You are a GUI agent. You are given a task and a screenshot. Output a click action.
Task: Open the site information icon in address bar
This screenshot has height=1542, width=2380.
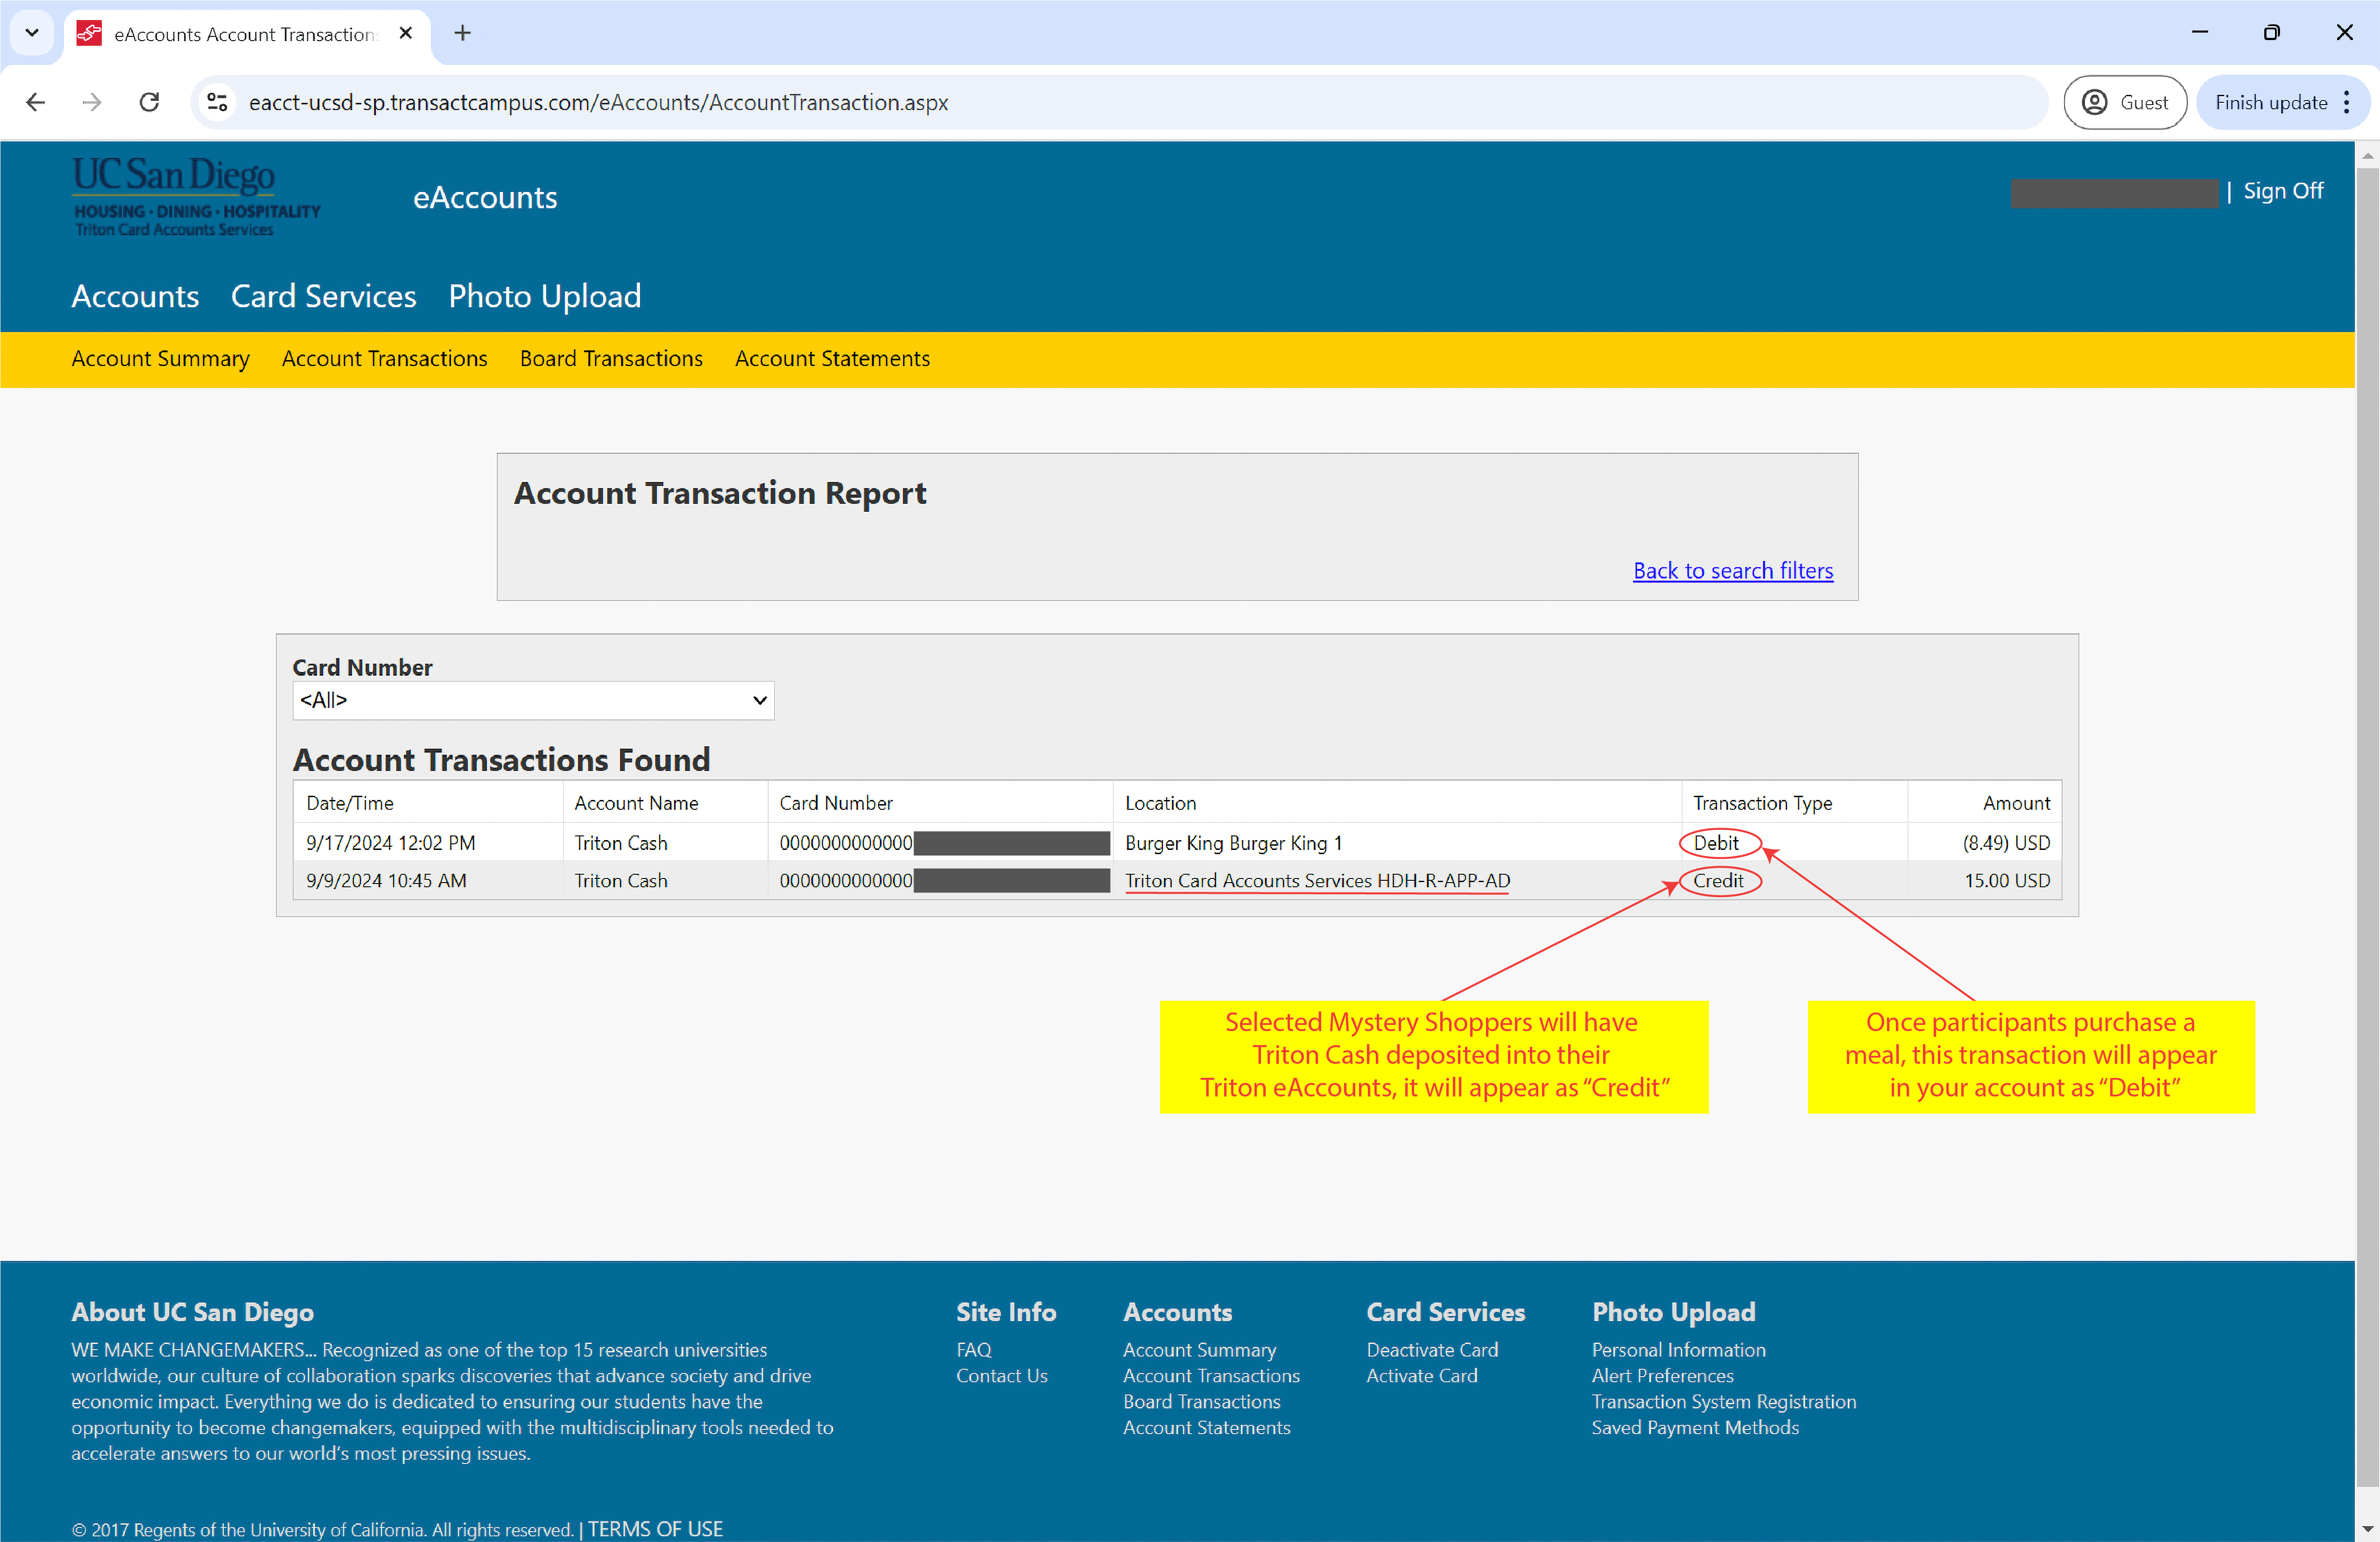217,102
